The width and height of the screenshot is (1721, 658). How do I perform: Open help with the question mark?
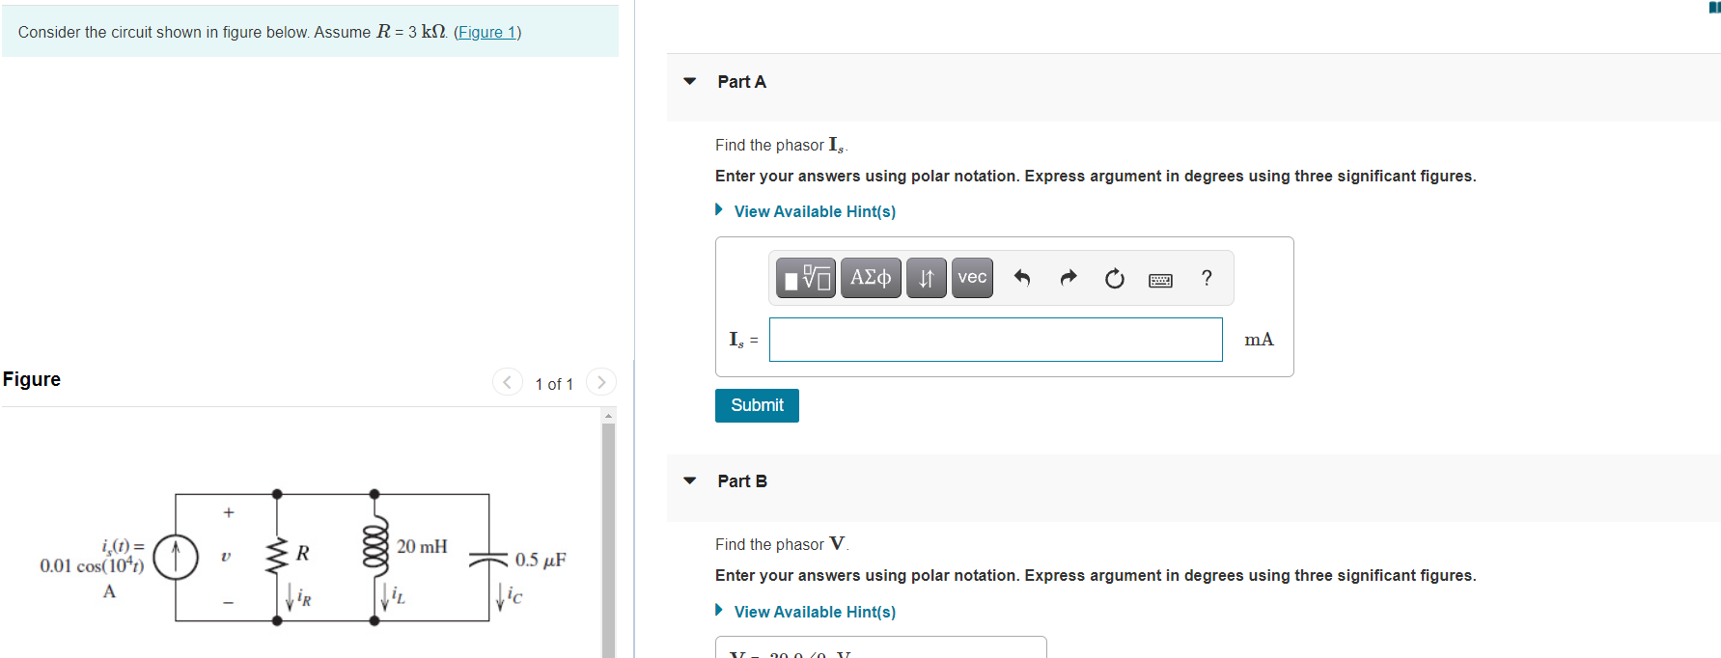[1207, 278]
